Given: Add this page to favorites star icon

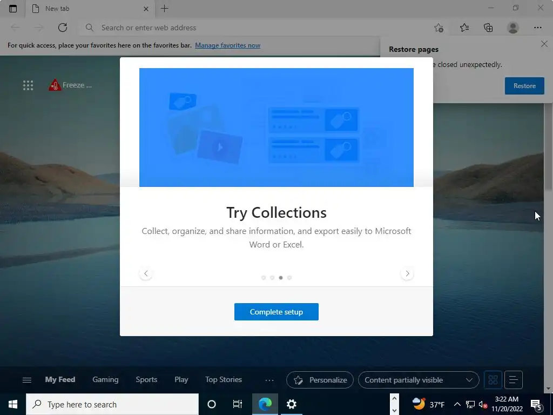Looking at the screenshot, I should click(439, 28).
